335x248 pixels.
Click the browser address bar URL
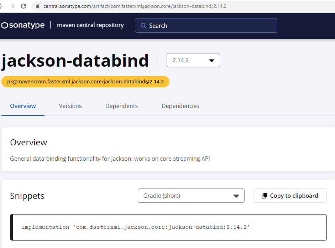(135, 6)
